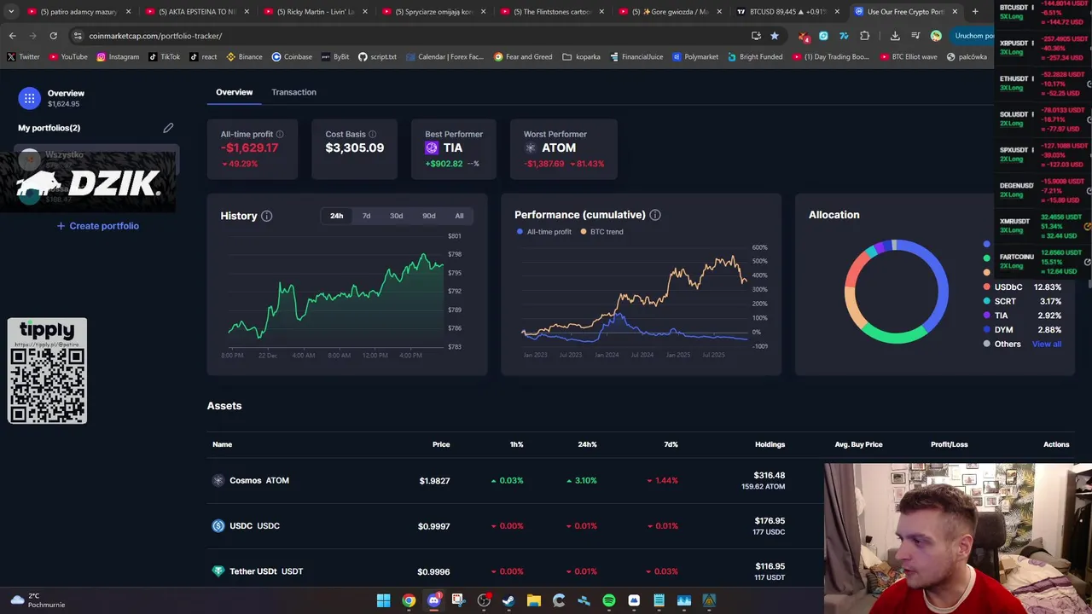Click the Cosmos ATOM row icon
The image size is (1092, 614).
coord(218,480)
